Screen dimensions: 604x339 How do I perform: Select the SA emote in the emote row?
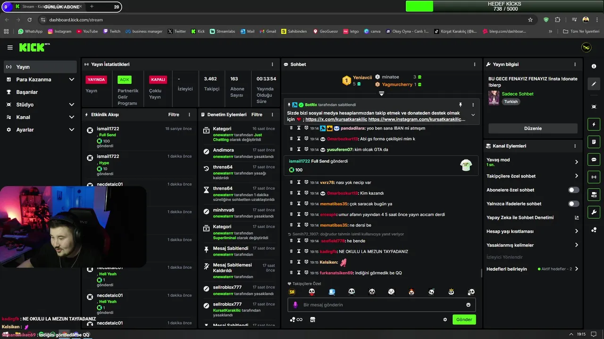point(292,292)
